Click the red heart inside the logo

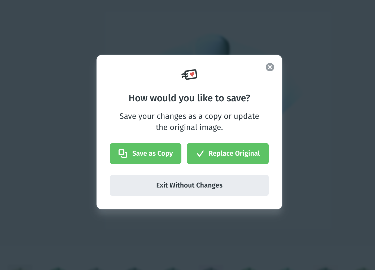click(x=192, y=74)
